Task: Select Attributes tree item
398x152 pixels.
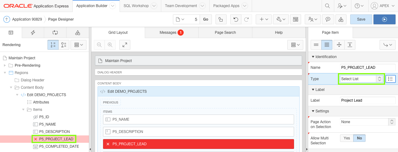Action: 41,102
